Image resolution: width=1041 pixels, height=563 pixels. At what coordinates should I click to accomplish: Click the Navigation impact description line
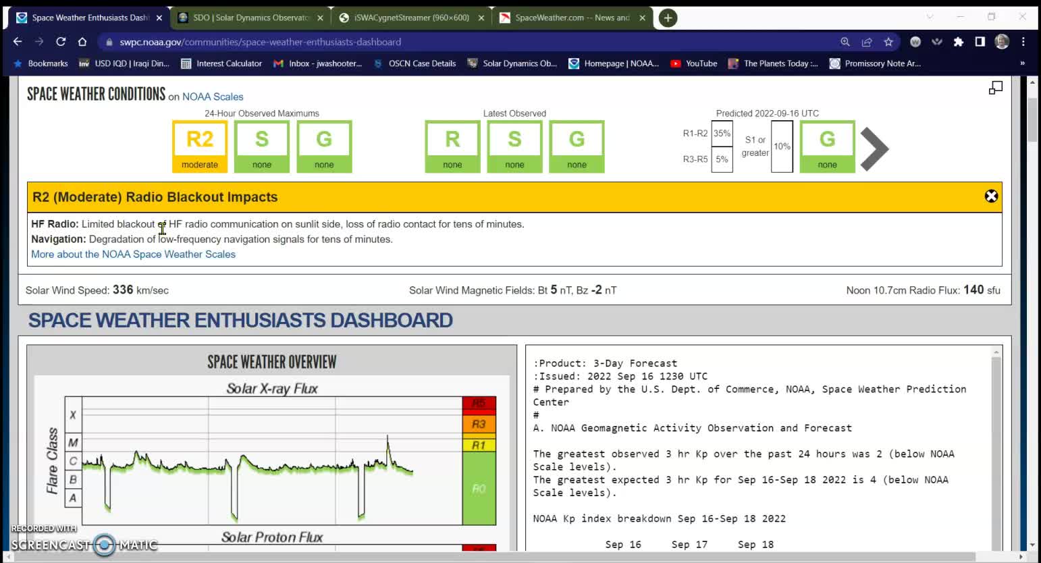212,239
